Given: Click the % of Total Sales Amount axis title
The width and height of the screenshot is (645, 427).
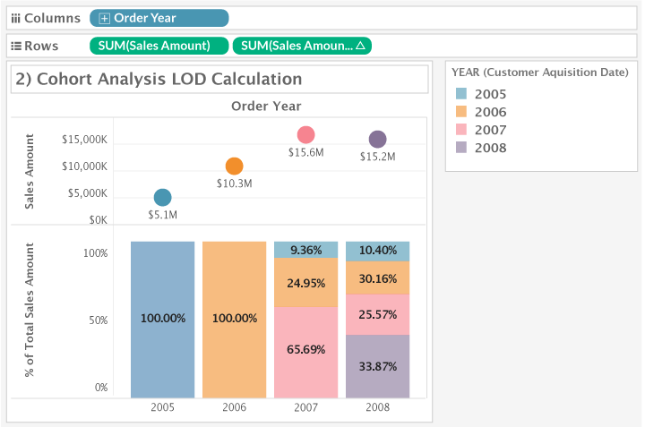Looking at the screenshot, I should click(x=29, y=310).
